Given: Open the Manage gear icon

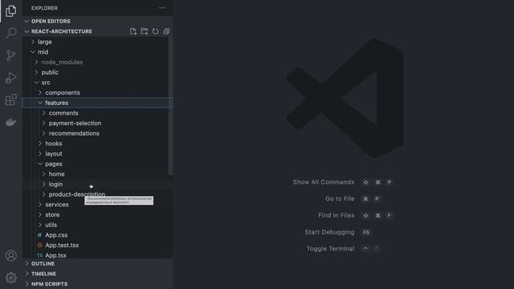Looking at the screenshot, I should point(10,278).
